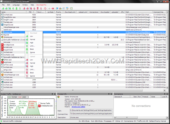Sort by the CPU column header

pos(122,12)
